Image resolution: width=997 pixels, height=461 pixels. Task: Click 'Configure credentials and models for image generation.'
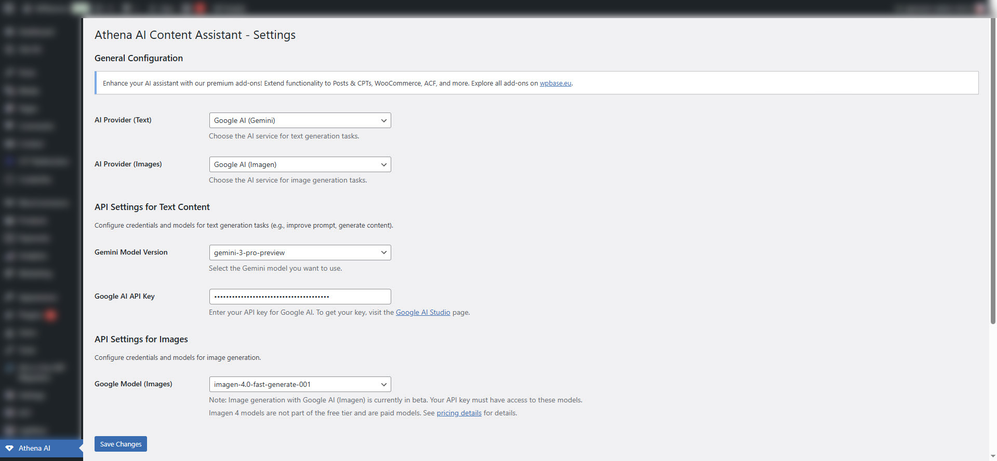click(x=178, y=357)
